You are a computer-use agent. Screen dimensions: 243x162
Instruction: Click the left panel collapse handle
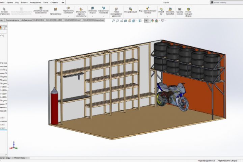click(x=8, y=88)
